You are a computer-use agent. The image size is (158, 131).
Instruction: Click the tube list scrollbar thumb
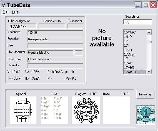click(149, 42)
